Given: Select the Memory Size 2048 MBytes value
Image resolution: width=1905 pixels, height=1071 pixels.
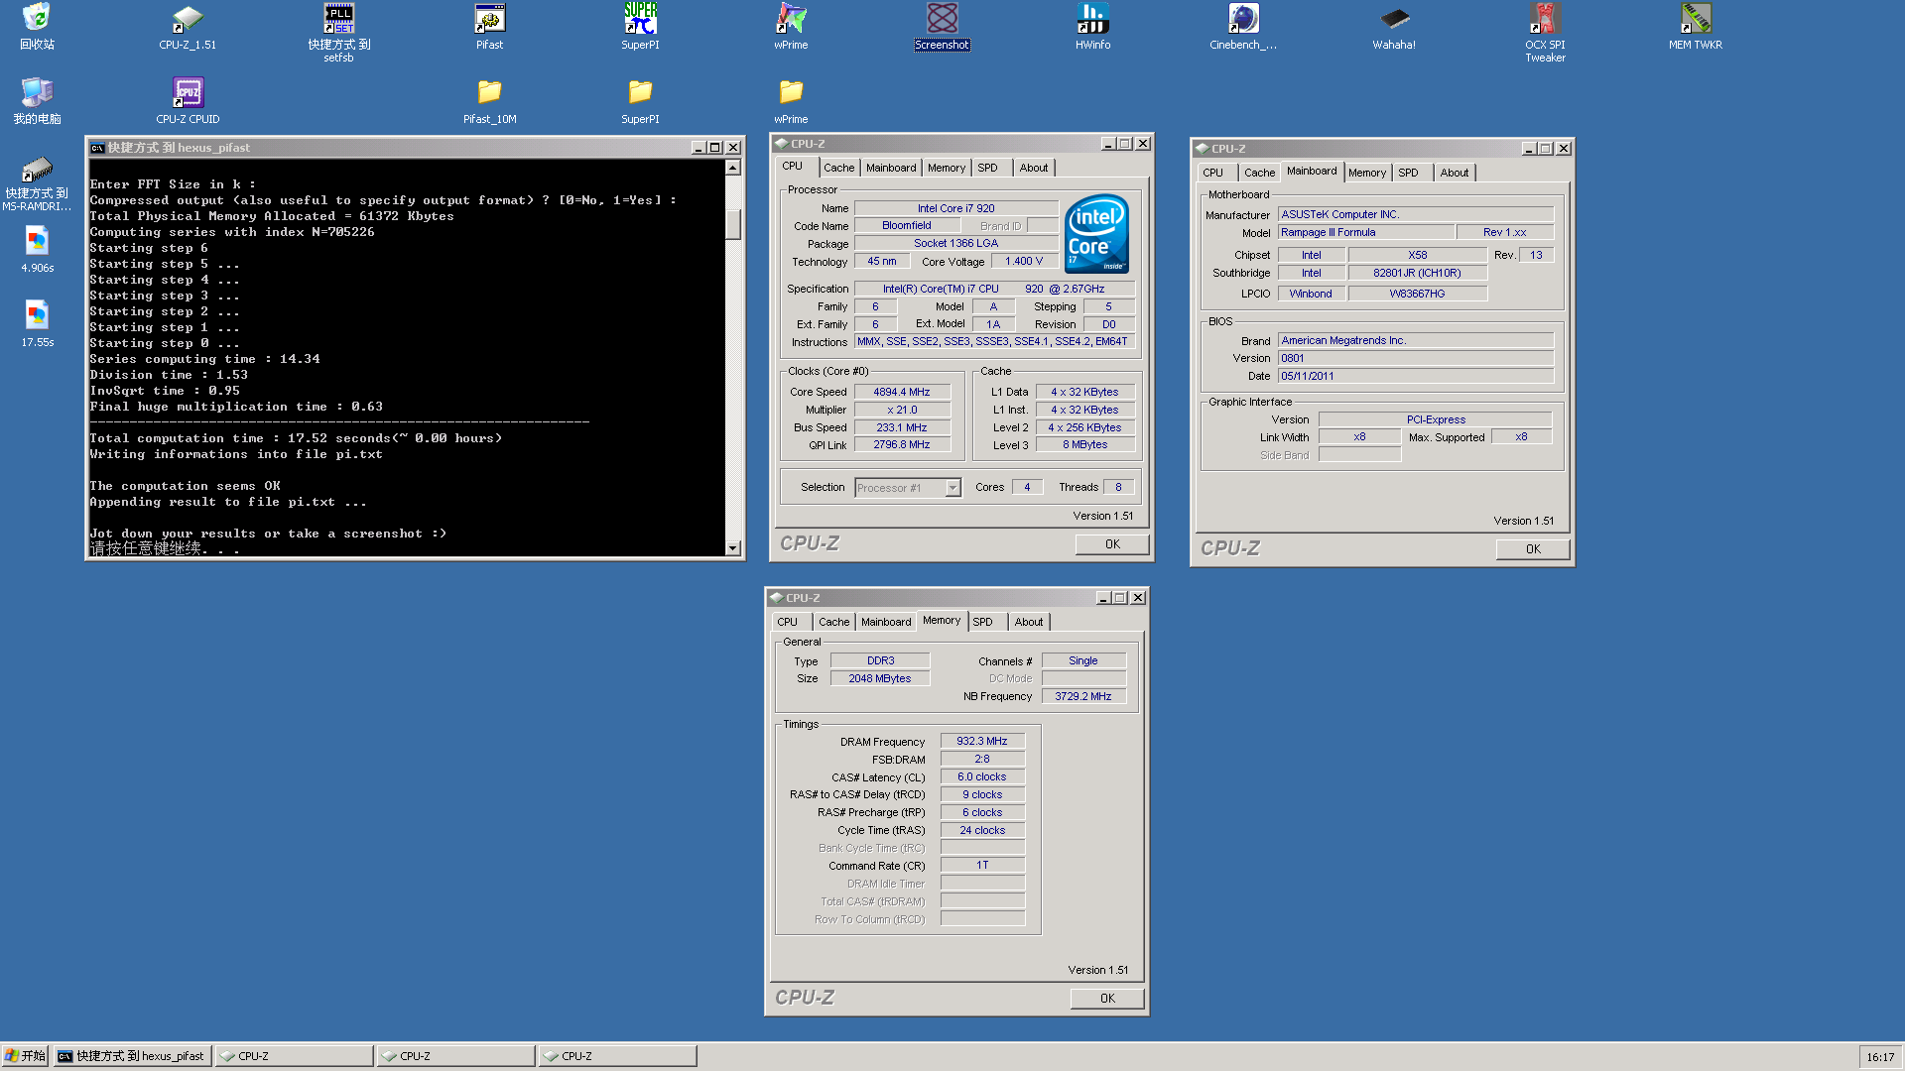Looking at the screenshot, I should (880, 678).
